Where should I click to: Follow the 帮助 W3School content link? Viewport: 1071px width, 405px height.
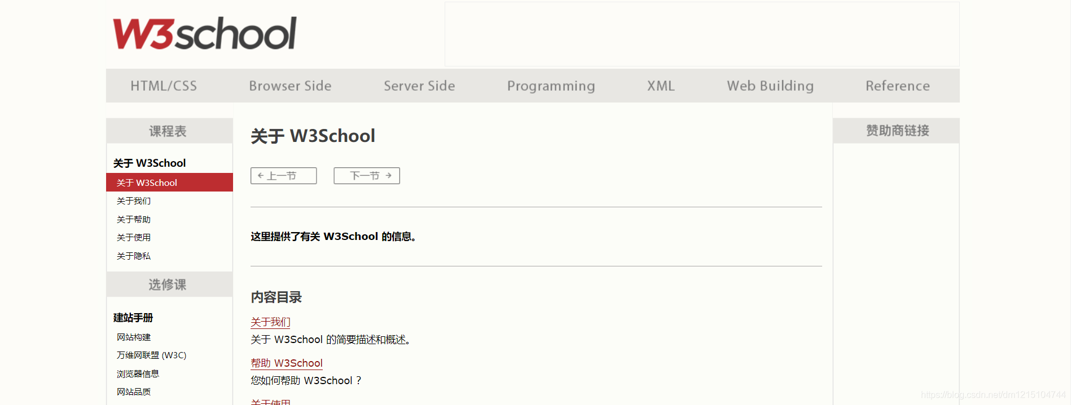[x=287, y=363]
